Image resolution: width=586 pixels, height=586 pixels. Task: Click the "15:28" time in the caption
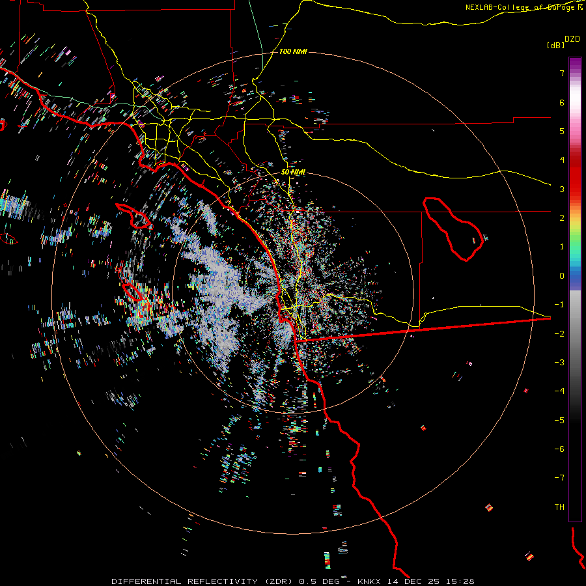(460, 581)
